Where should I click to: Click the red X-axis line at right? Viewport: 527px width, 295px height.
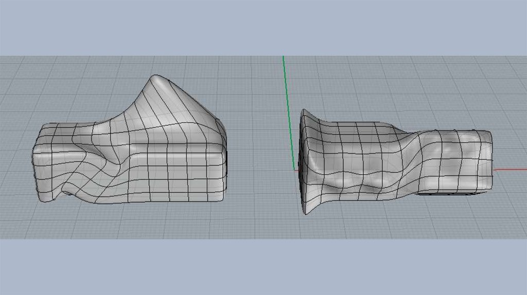click(510, 170)
